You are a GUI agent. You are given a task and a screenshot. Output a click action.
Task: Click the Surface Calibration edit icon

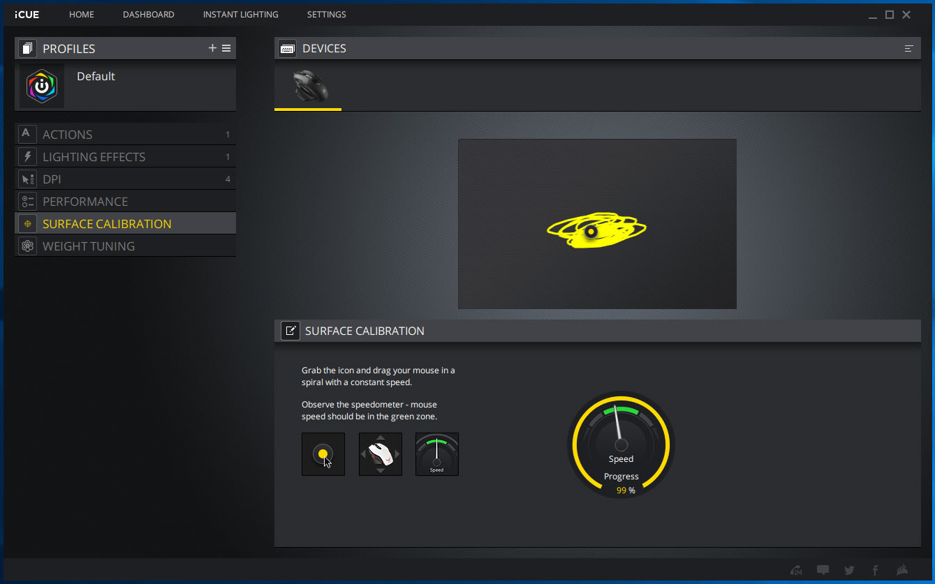point(290,331)
